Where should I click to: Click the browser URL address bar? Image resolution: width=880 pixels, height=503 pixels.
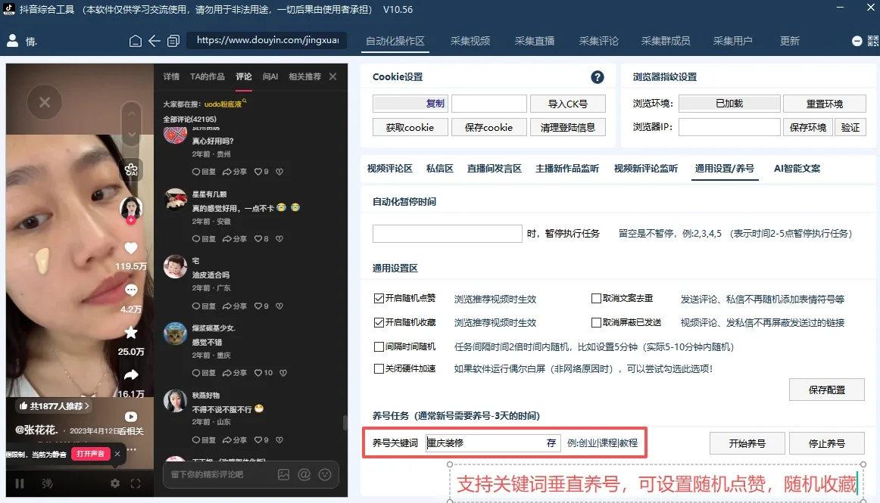point(267,40)
